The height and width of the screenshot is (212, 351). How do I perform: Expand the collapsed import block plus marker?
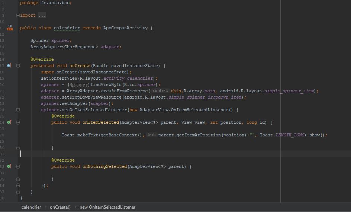click(18, 16)
